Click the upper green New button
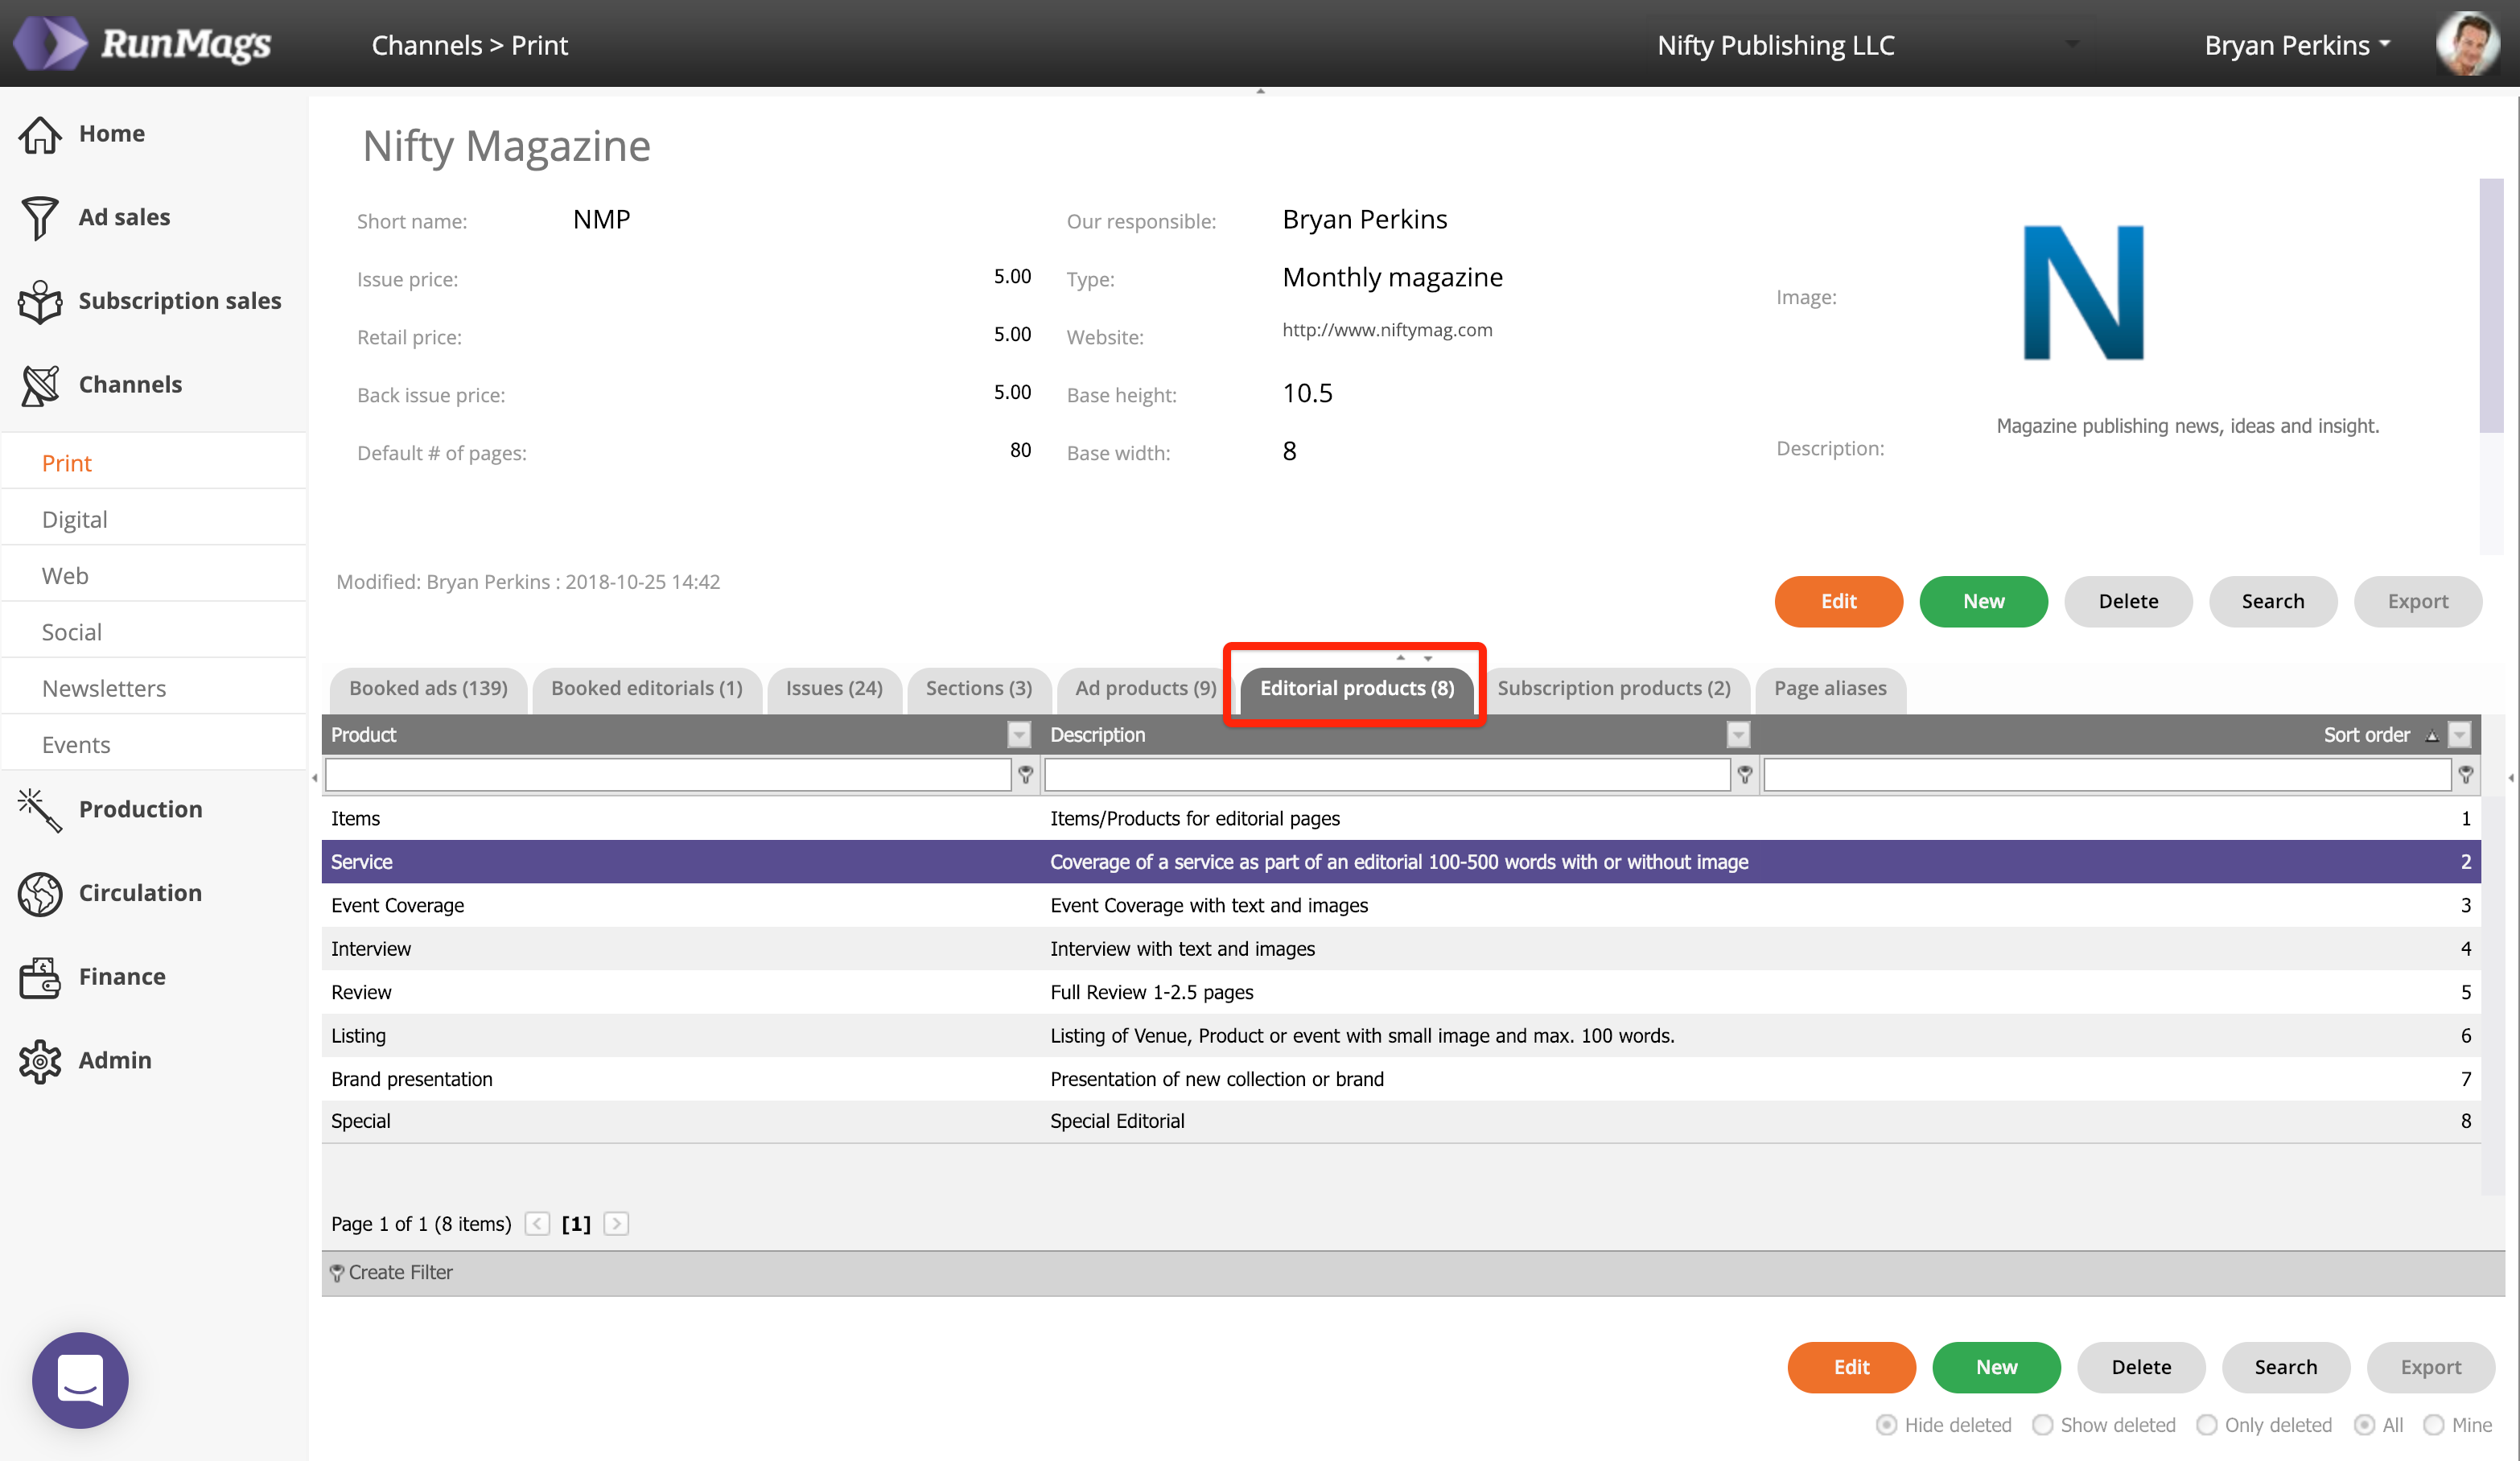The width and height of the screenshot is (2520, 1461). (1983, 601)
